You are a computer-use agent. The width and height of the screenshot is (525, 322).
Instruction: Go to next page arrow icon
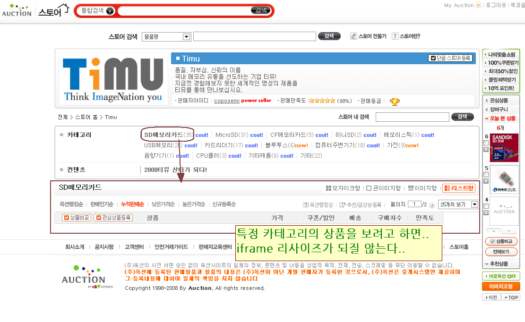[x=432, y=205]
